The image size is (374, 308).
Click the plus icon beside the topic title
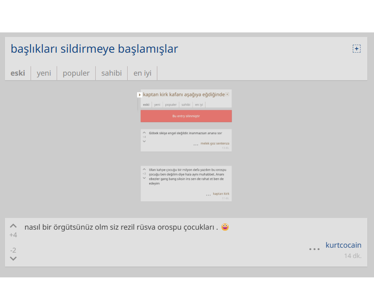click(356, 49)
